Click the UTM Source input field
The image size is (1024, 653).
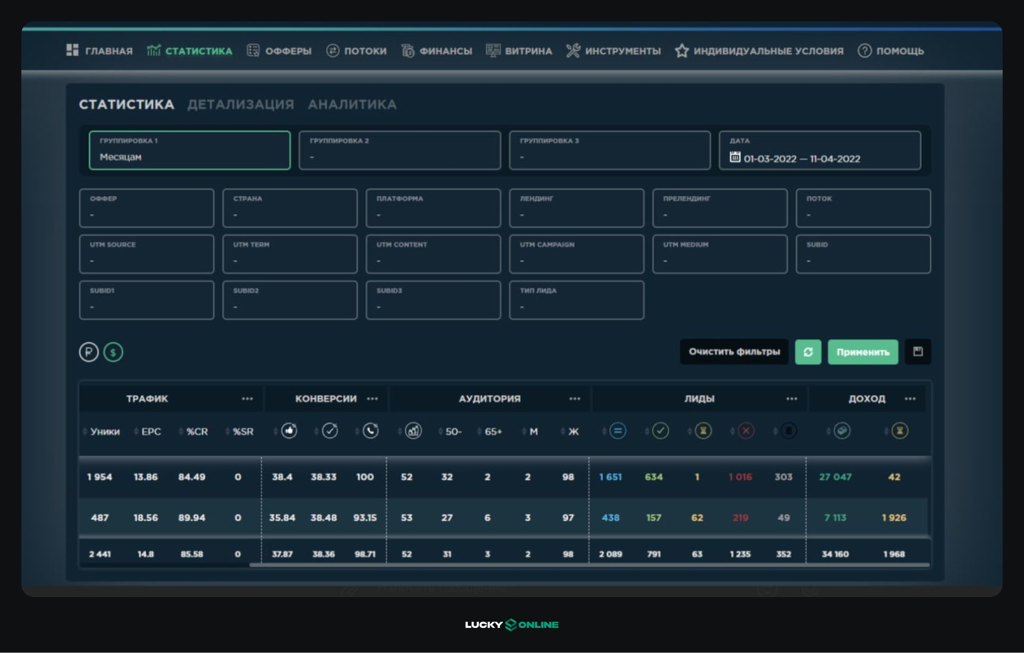tap(147, 254)
